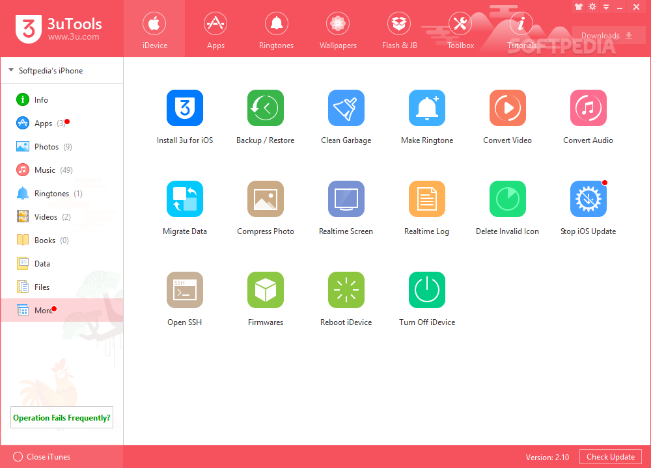Viewport: 651px width, 468px height.
Task: Open Convert Video tool
Action: 507,108
